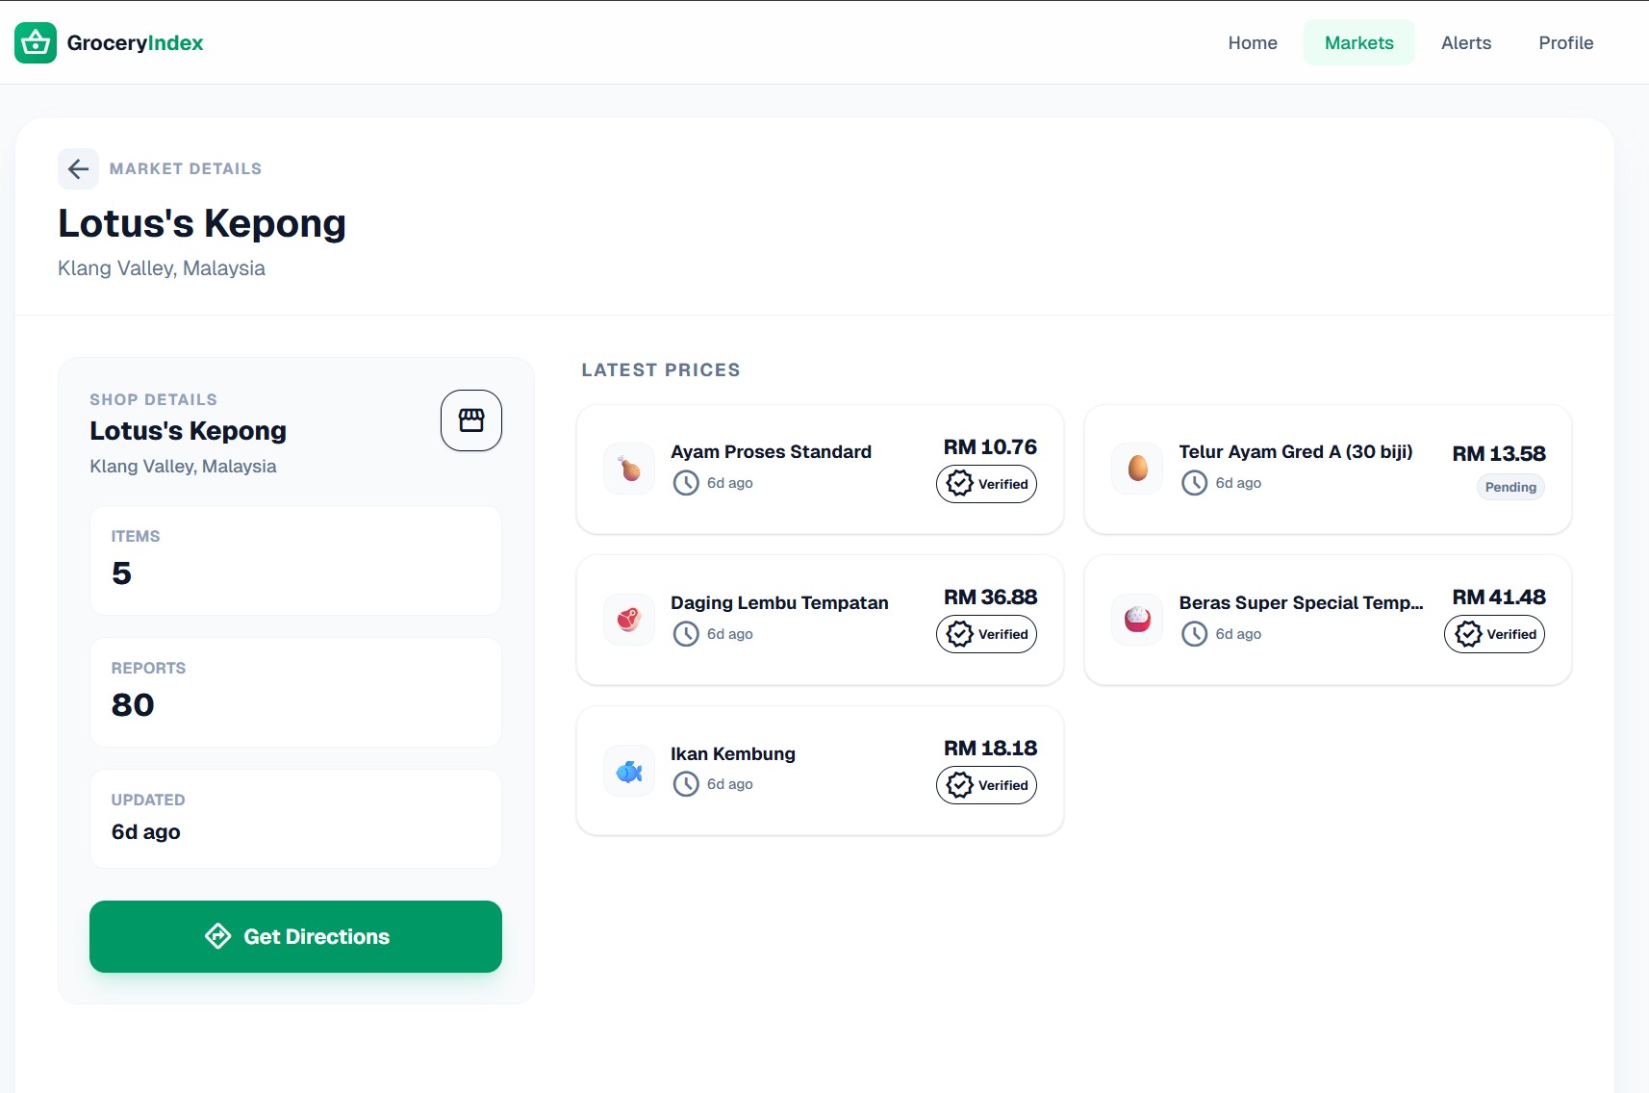This screenshot has width=1649, height=1093.
Task: Click the rice bowl icon for Beras Super
Action: click(1137, 620)
